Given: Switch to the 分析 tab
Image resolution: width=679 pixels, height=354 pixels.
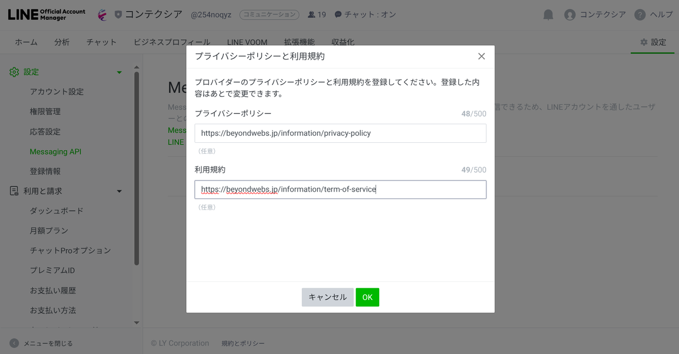Looking at the screenshot, I should click(x=62, y=42).
